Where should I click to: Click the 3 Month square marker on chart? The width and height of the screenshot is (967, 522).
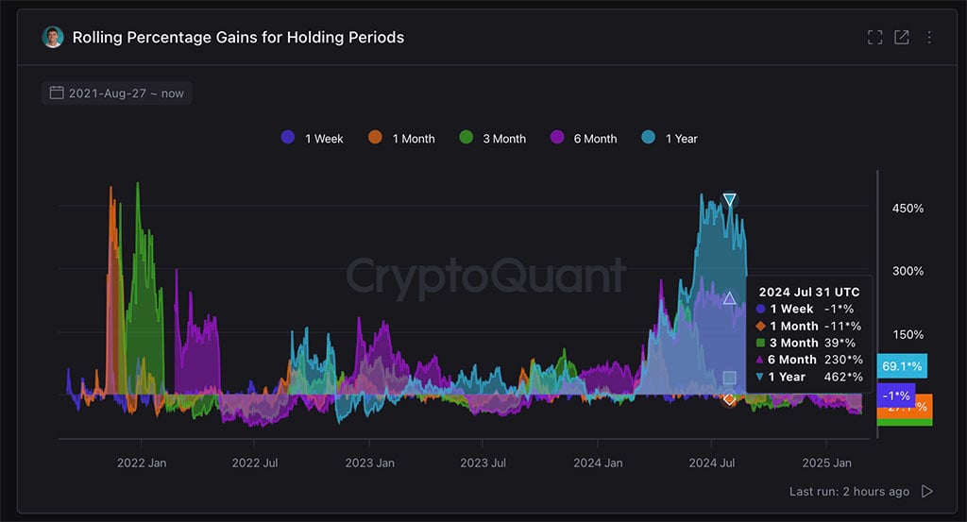tap(729, 378)
